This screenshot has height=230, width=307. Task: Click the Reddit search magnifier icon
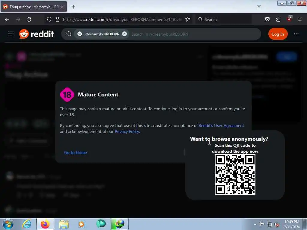[69, 34]
